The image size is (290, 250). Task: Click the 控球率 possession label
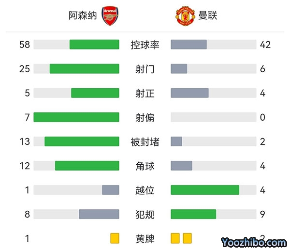[145, 45]
